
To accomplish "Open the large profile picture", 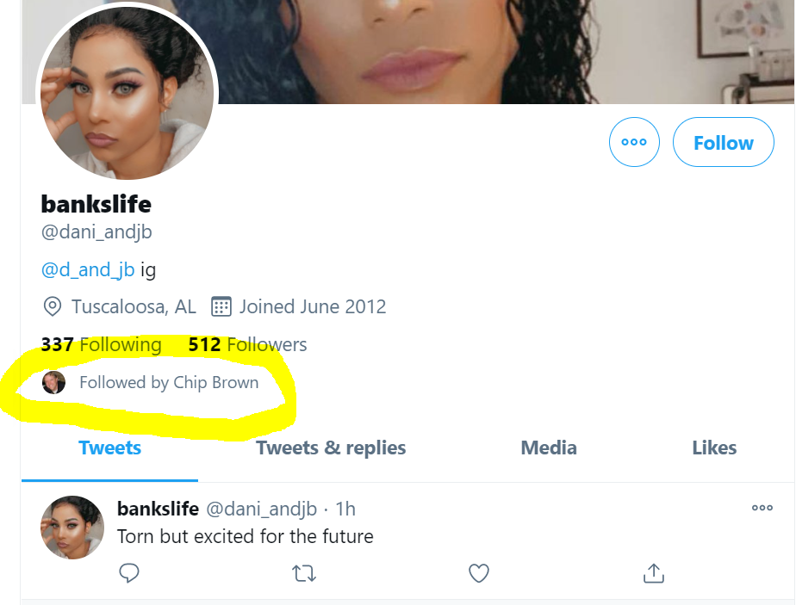I will point(126,93).
